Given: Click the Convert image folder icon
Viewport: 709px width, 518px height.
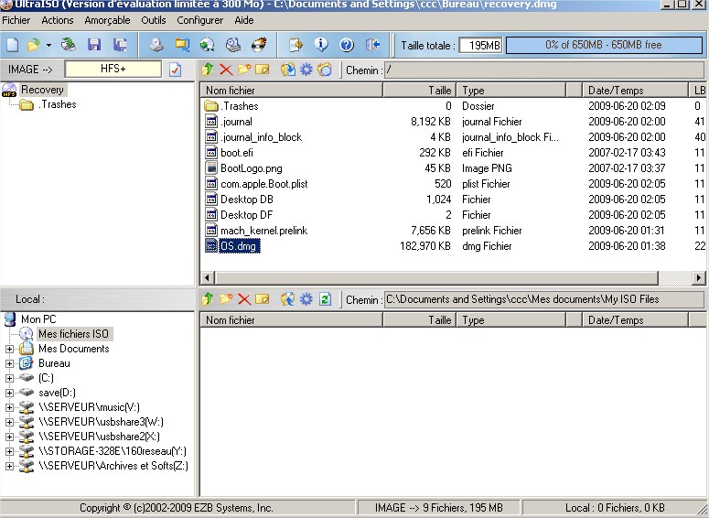Looking at the screenshot, I should point(182,45).
